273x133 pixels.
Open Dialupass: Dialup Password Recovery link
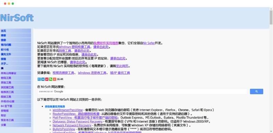(77, 121)
